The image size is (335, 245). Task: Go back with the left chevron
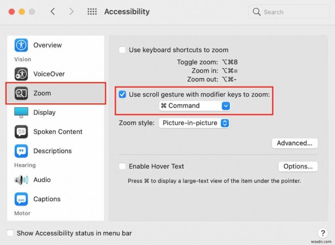53,12
